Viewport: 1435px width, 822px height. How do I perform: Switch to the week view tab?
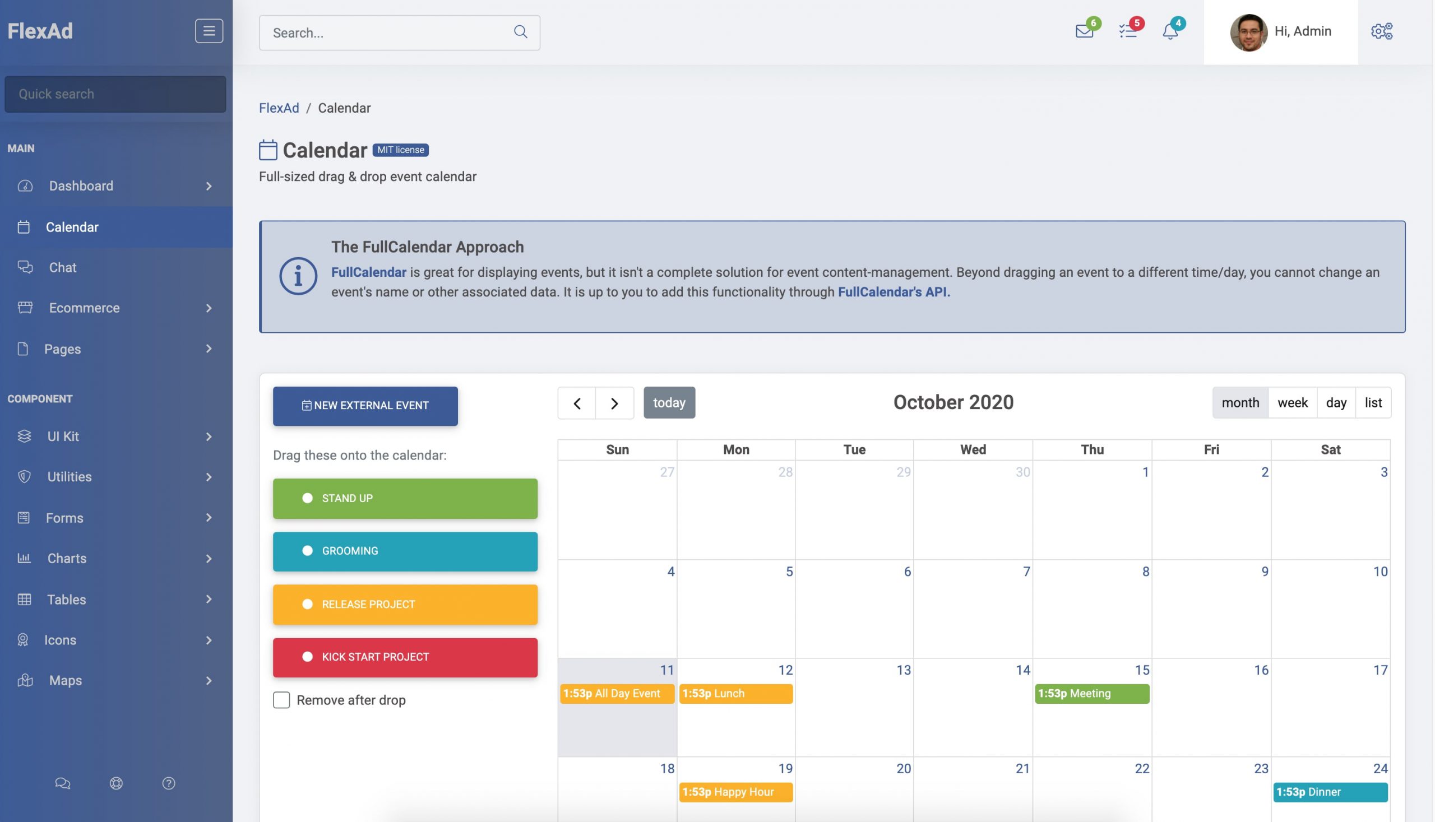click(1293, 402)
